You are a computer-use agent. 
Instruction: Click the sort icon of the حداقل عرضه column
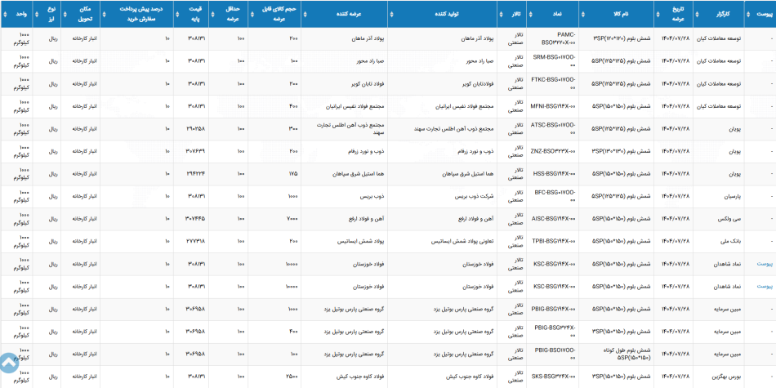click(213, 15)
